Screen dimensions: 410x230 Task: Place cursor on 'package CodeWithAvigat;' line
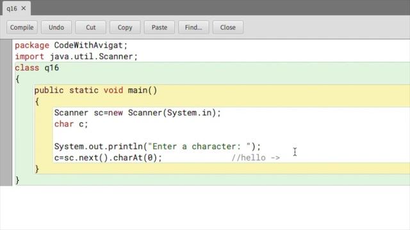pos(71,45)
